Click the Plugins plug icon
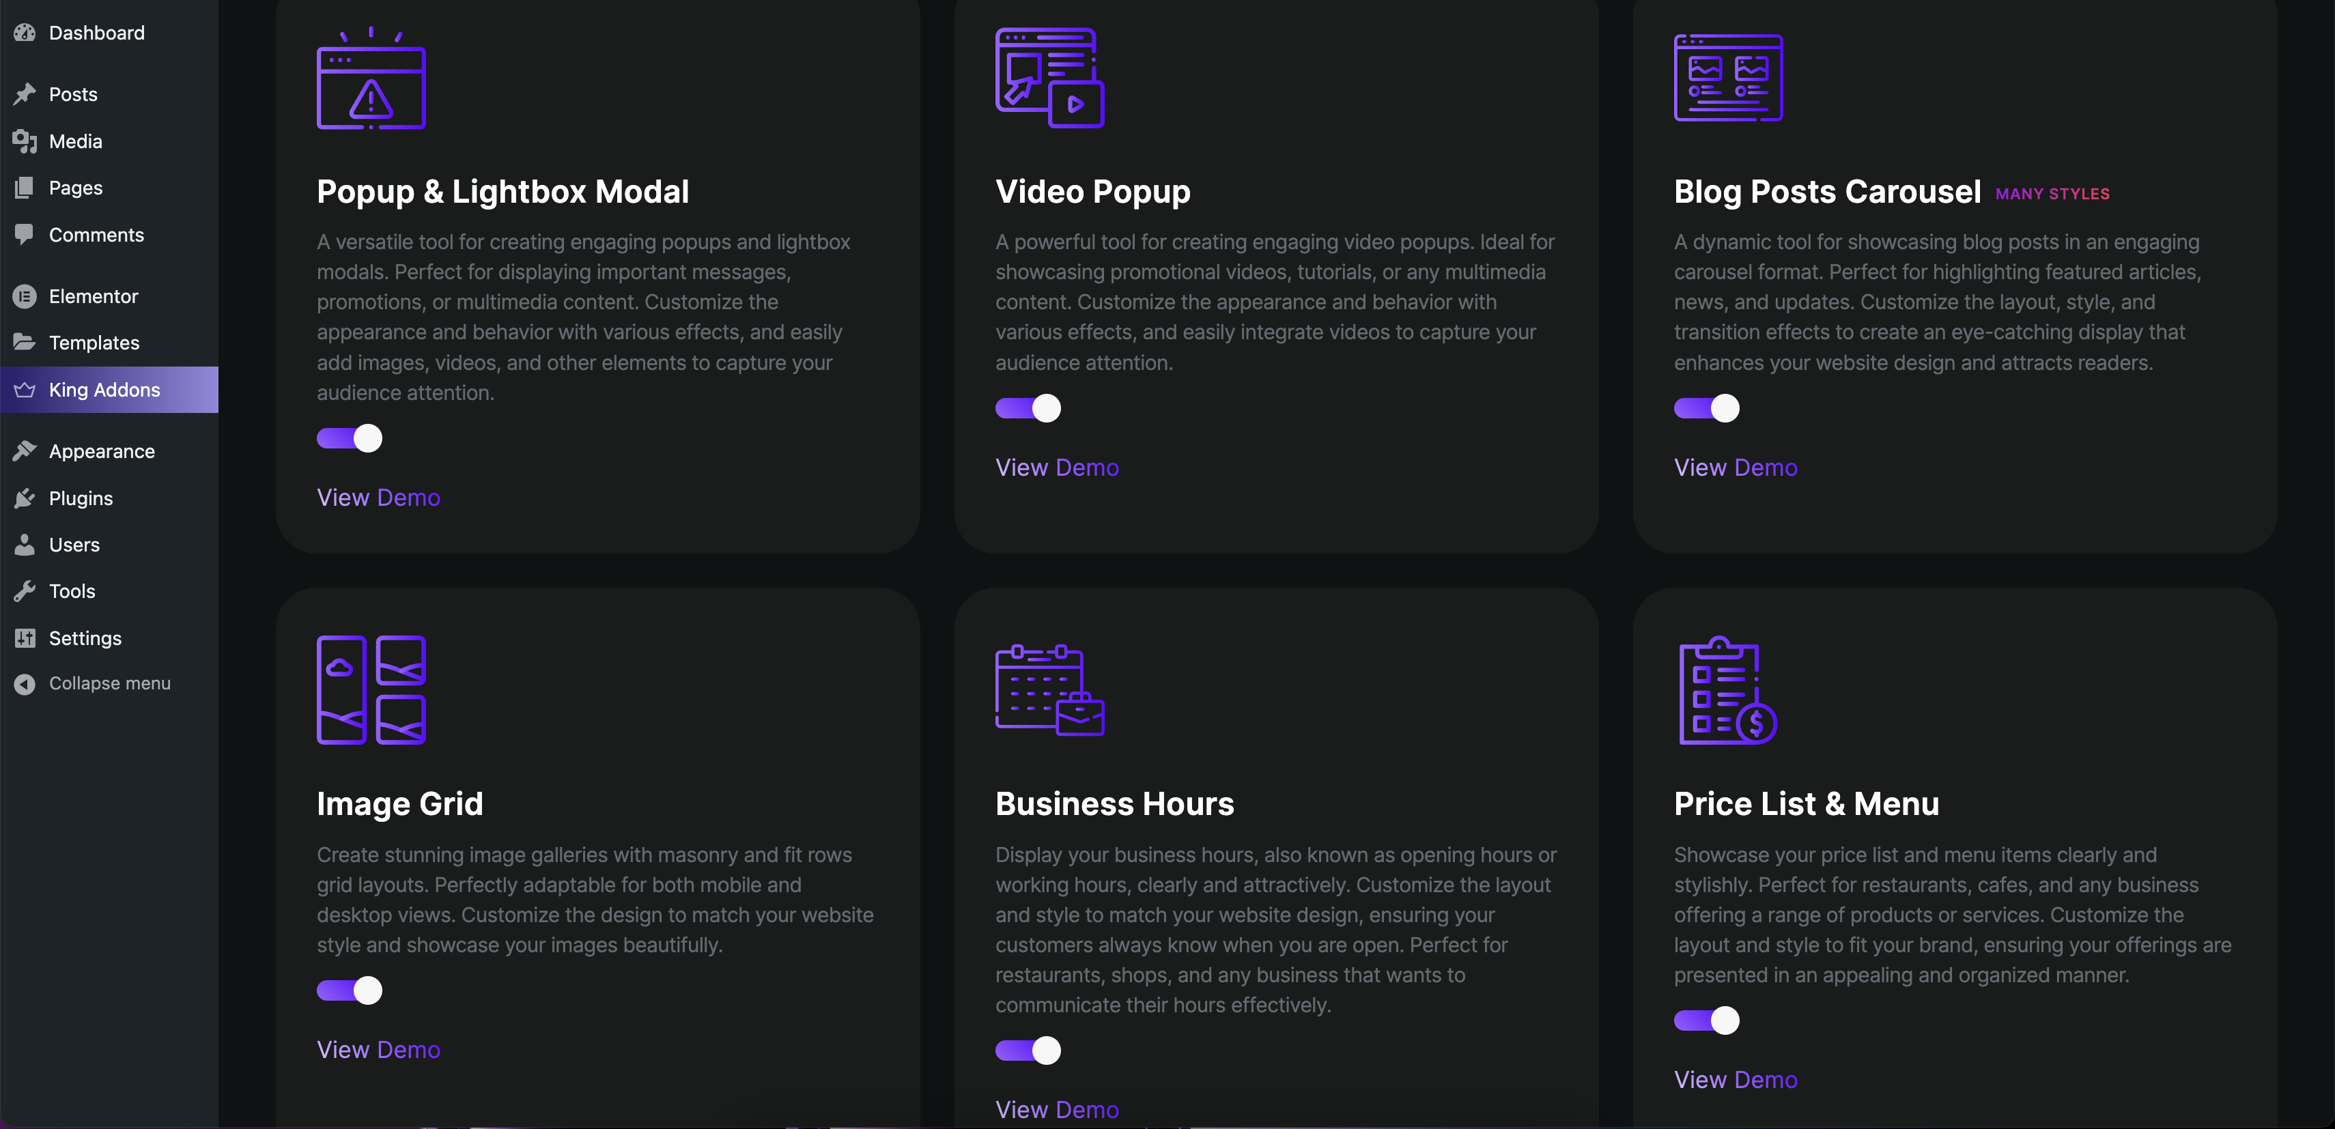Image resolution: width=2335 pixels, height=1129 pixels. (x=25, y=498)
